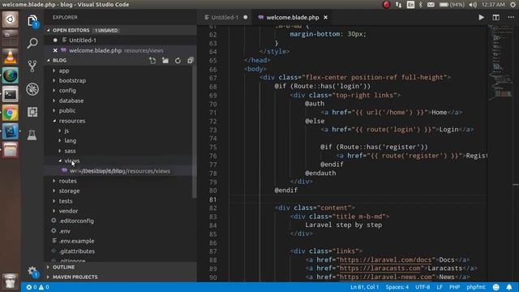
Task: Click phpfmt in the status bar
Action: (476, 287)
